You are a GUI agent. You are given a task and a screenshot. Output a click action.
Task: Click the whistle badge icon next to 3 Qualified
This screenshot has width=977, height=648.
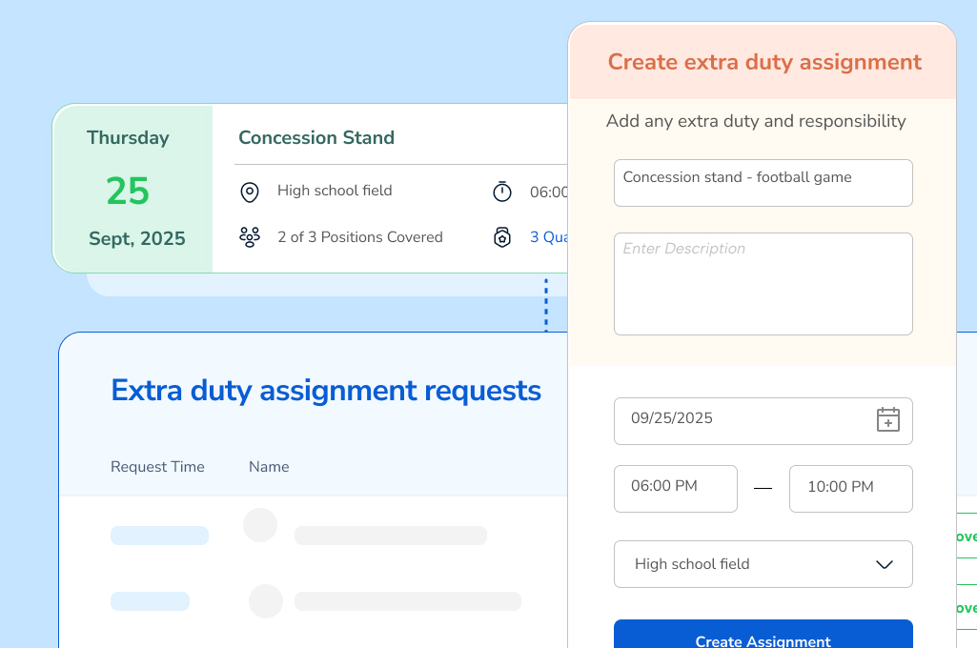click(502, 236)
